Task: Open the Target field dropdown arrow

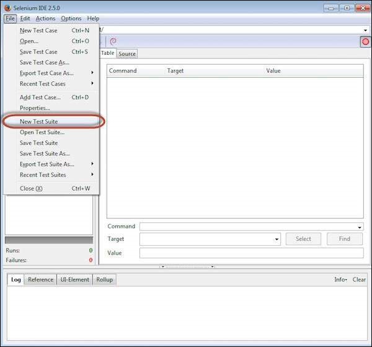Action: click(x=277, y=239)
